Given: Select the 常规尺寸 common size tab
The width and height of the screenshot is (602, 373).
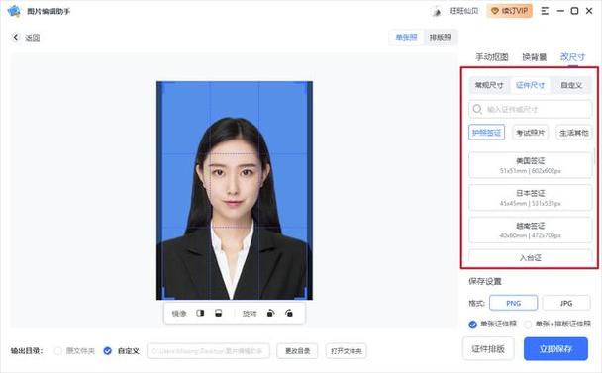Looking at the screenshot, I should click(489, 85).
